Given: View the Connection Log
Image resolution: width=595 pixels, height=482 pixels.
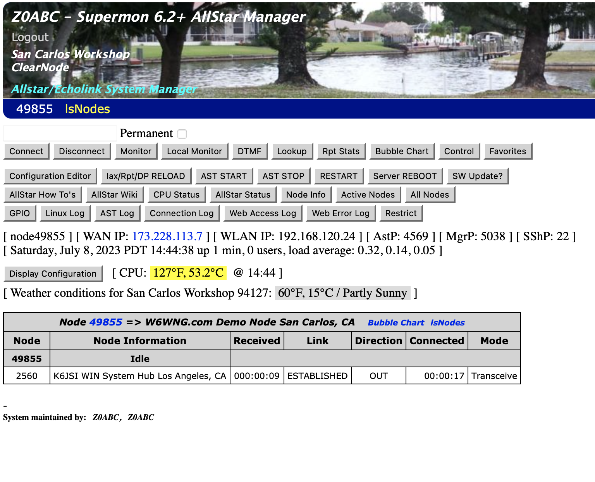Looking at the screenshot, I should point(182,213).
